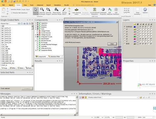Screen dimensions: 156x119
Task: Check the BLT_DATA_P1 net checkbox
Action: (1, 28)
